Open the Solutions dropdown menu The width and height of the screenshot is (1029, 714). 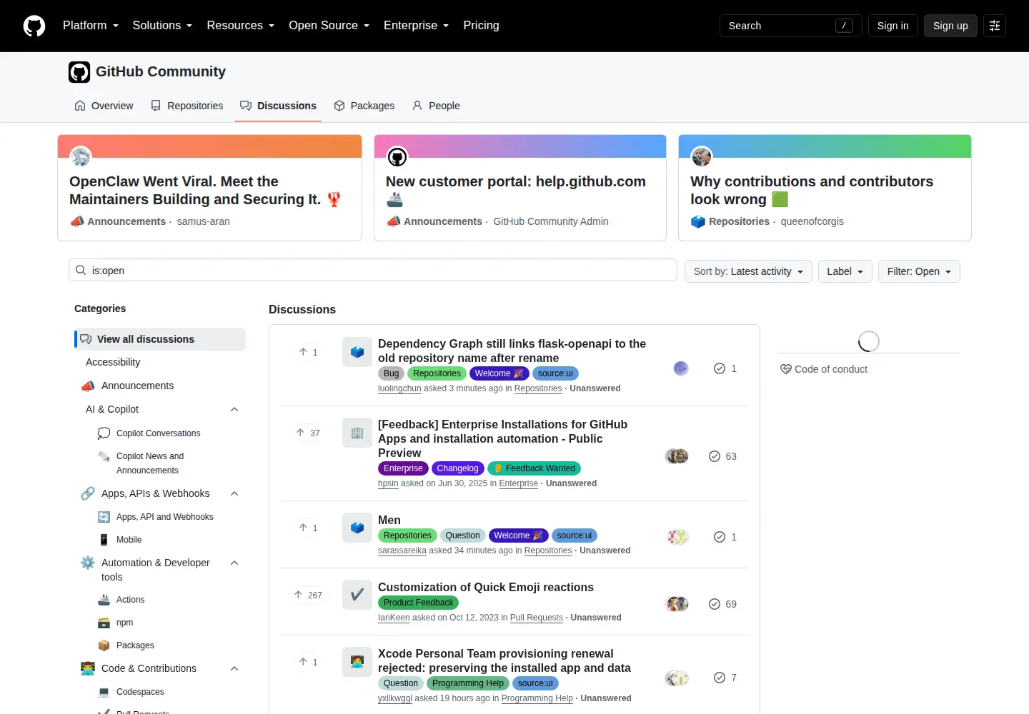click(162, 26)
